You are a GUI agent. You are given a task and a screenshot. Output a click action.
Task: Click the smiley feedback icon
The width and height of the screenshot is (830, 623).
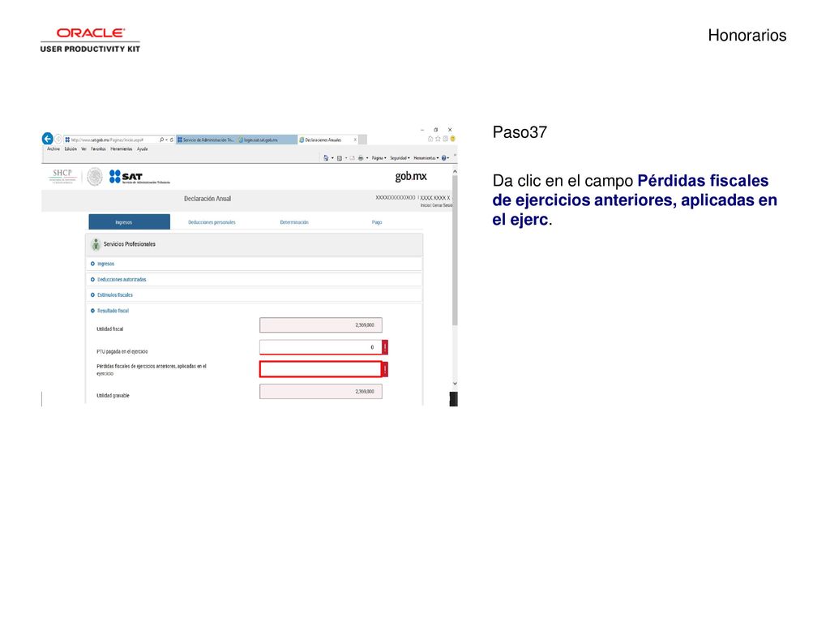(x=452, y=139)
